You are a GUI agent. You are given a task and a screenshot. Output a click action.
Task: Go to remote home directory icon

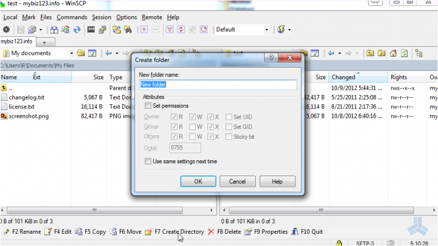tap(393, 53)
